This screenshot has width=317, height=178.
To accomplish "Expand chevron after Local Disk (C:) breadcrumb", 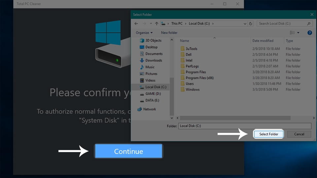I will tap(213, 24).
